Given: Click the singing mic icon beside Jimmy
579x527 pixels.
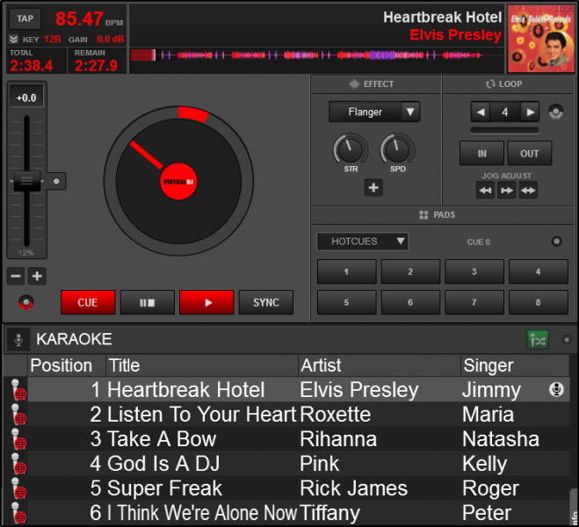Looking at the screenshot, I should coord(556,389).
